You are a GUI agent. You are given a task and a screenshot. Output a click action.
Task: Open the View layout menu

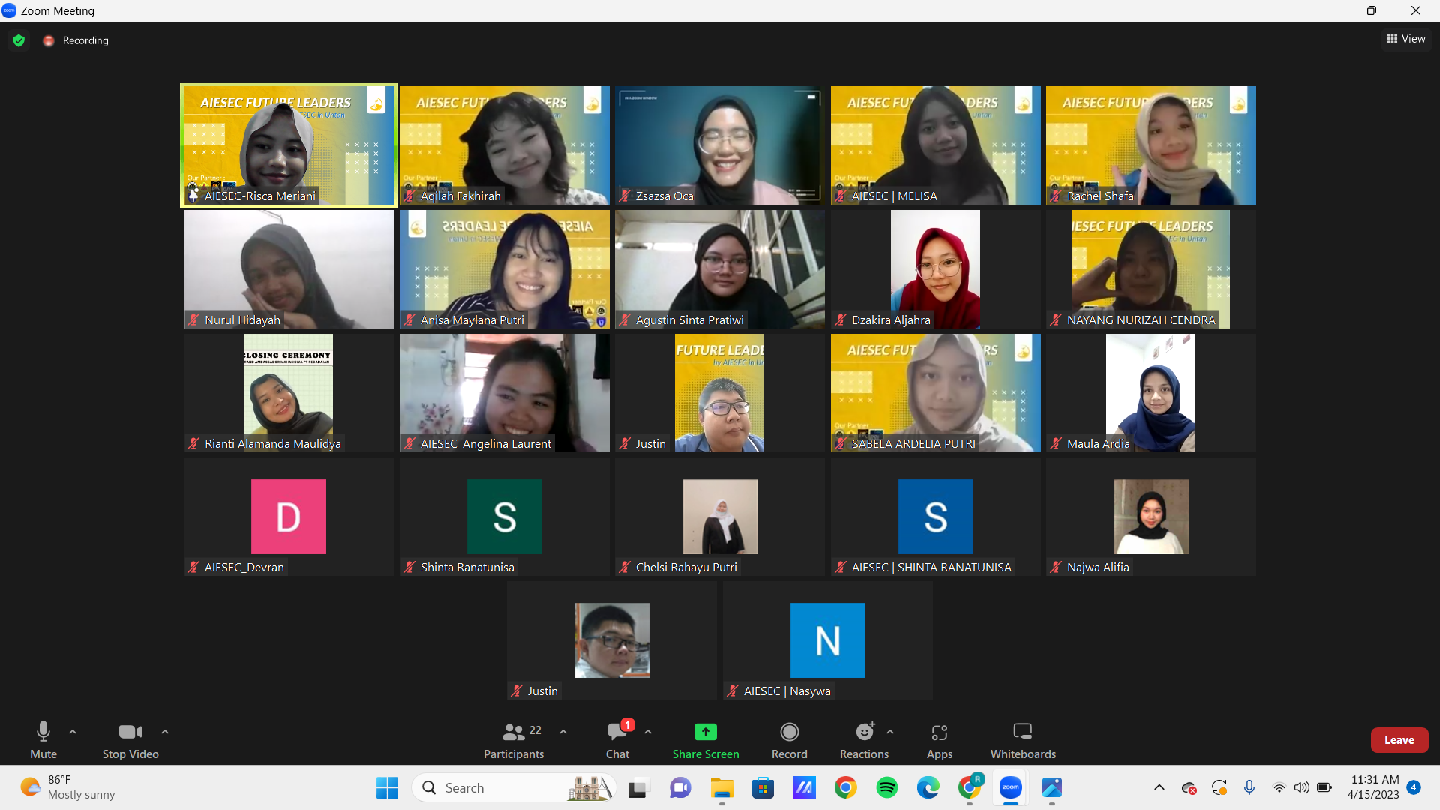[x=1406, y=39]
